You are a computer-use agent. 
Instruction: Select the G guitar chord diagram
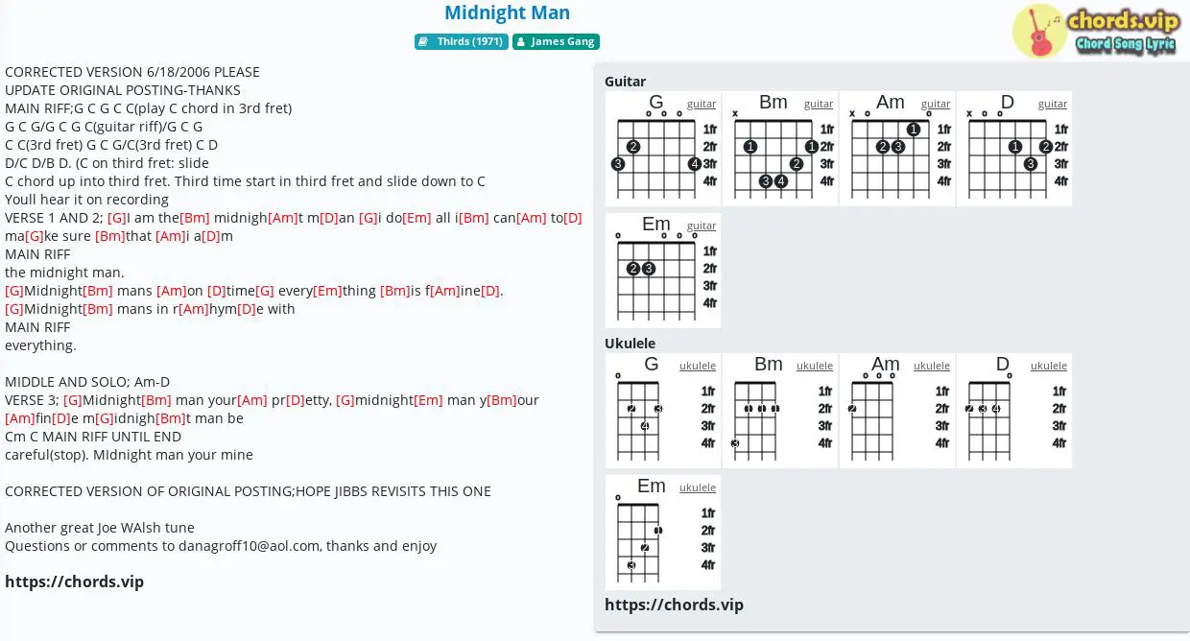(663, 149)
